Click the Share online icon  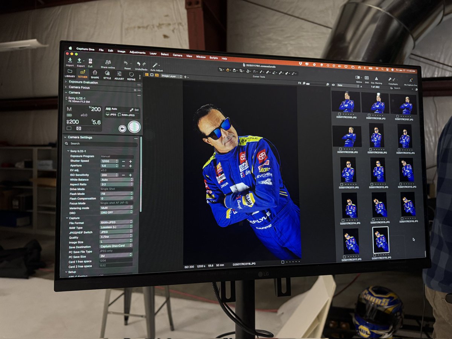pos(108,62)
